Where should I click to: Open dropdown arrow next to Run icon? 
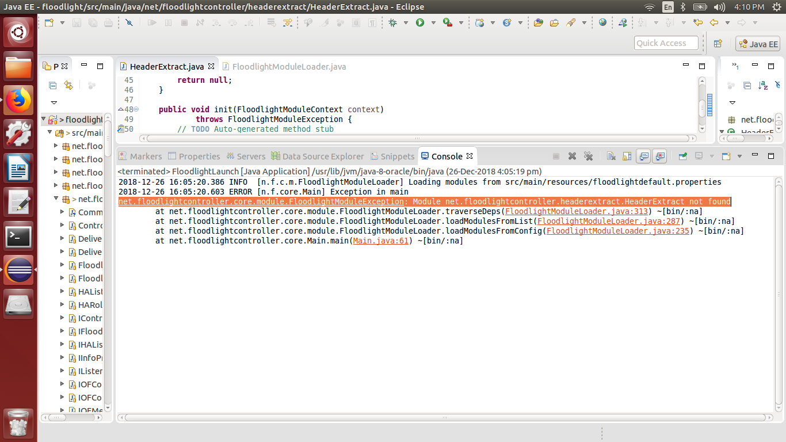point(433,22)
